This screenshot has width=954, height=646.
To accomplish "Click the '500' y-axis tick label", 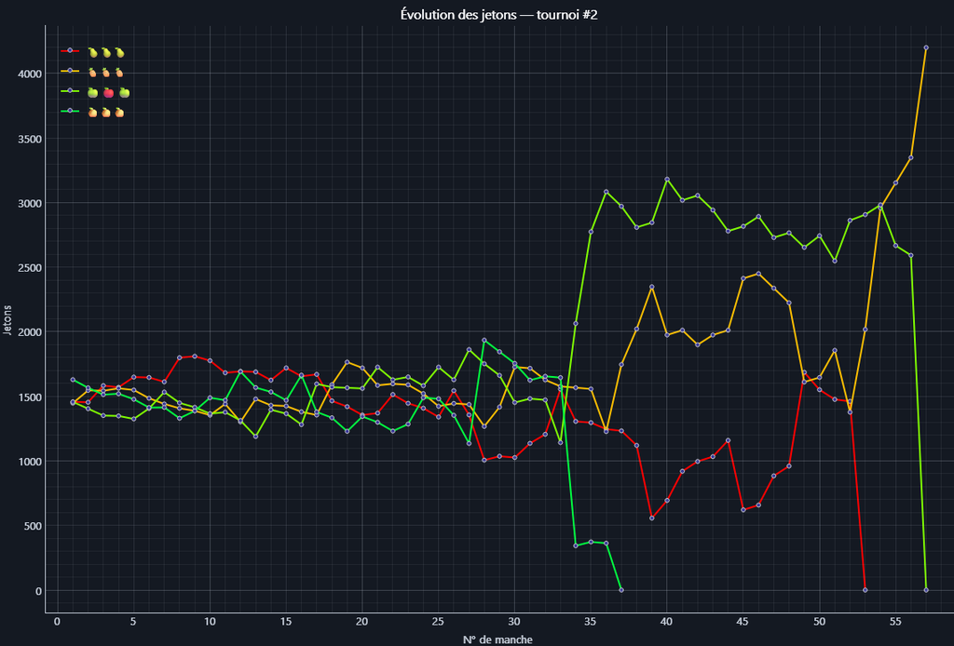I will tap(33, 526).
